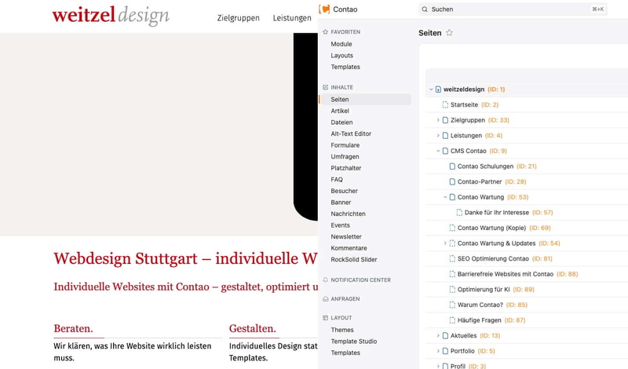Expand the Aktuelles tree node

(438, 336)
